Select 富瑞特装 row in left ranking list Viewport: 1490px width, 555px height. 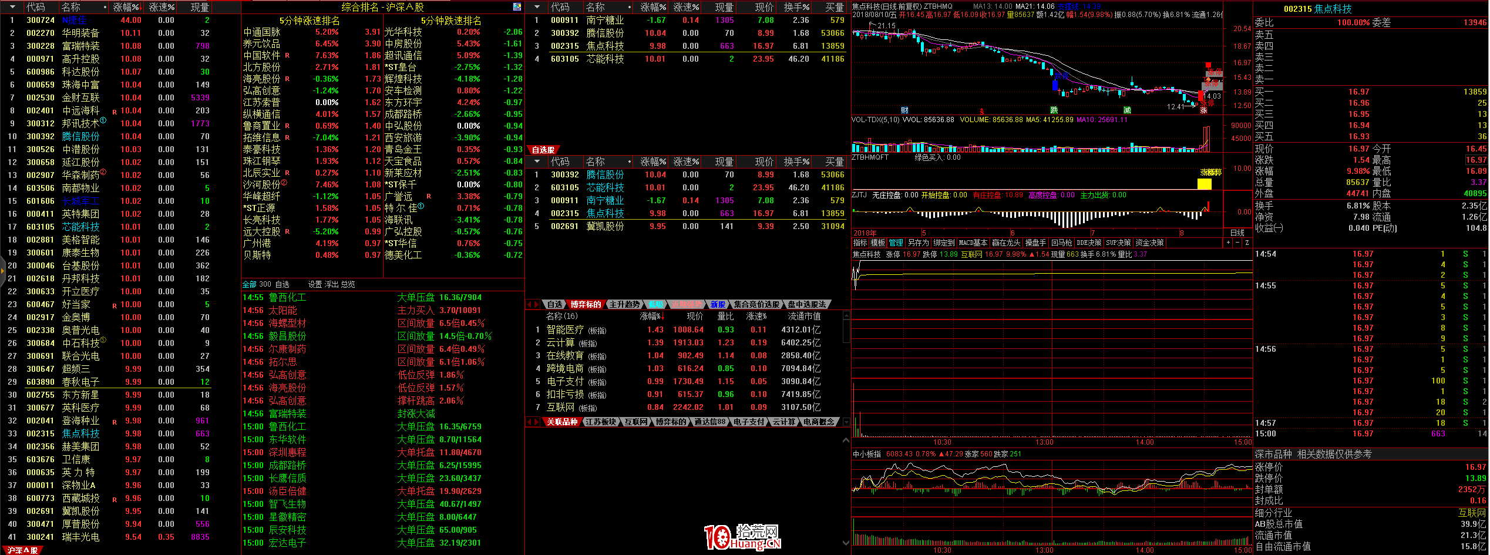(x=108, y=46)
